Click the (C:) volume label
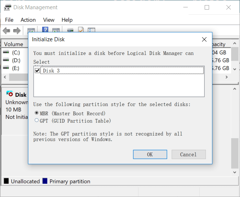The image size is (240, 197). [x=16, y=53]
